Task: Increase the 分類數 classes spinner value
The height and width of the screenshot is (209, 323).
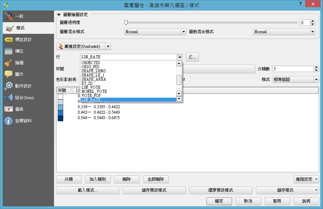Action: pos(316,67)
